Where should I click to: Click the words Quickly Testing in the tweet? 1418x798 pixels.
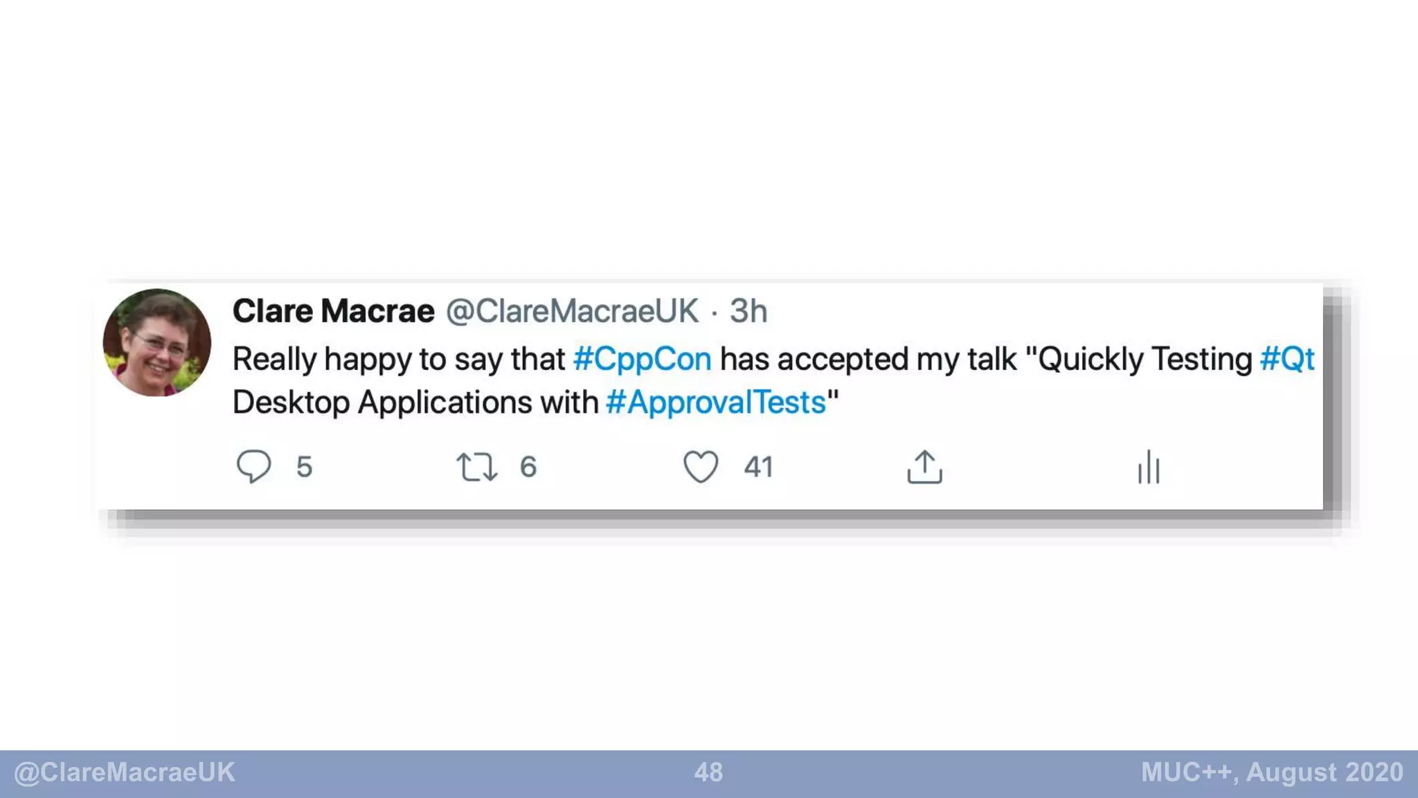click(x=1145, y=359)
